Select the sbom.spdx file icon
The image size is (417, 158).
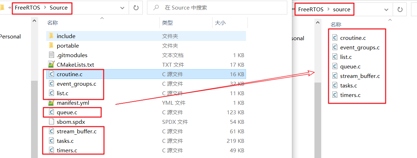click(x=51, y=122)
